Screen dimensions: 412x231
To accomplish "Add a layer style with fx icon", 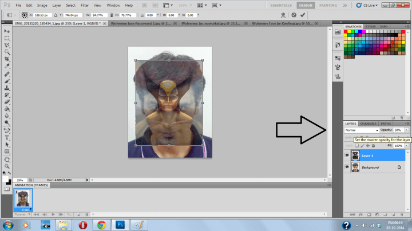I will pyautogui.click(x=360, y=214).
